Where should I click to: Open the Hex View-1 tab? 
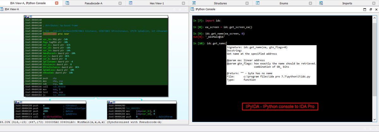[x=157, y=3]
